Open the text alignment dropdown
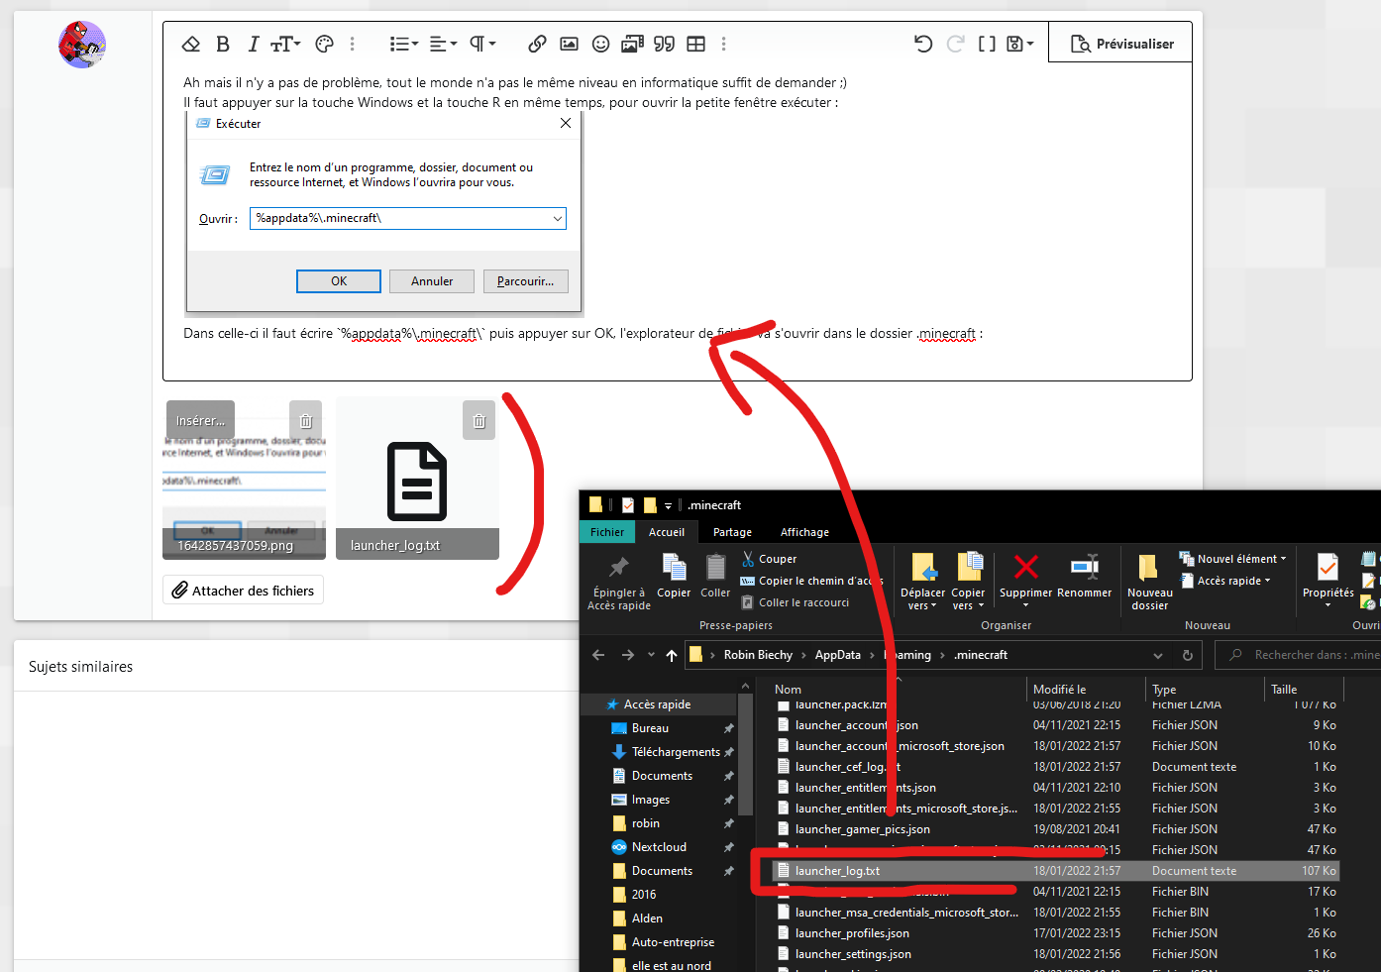 (443, 44)
